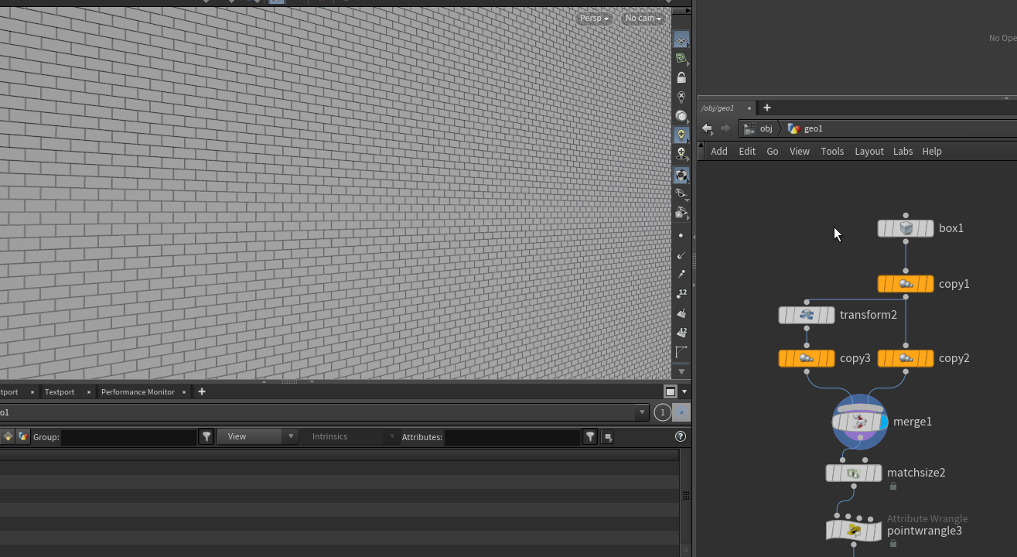1017x557 pixels.
Task: Click the icon right of Attributes filter
Action: (x=608, y=437)
